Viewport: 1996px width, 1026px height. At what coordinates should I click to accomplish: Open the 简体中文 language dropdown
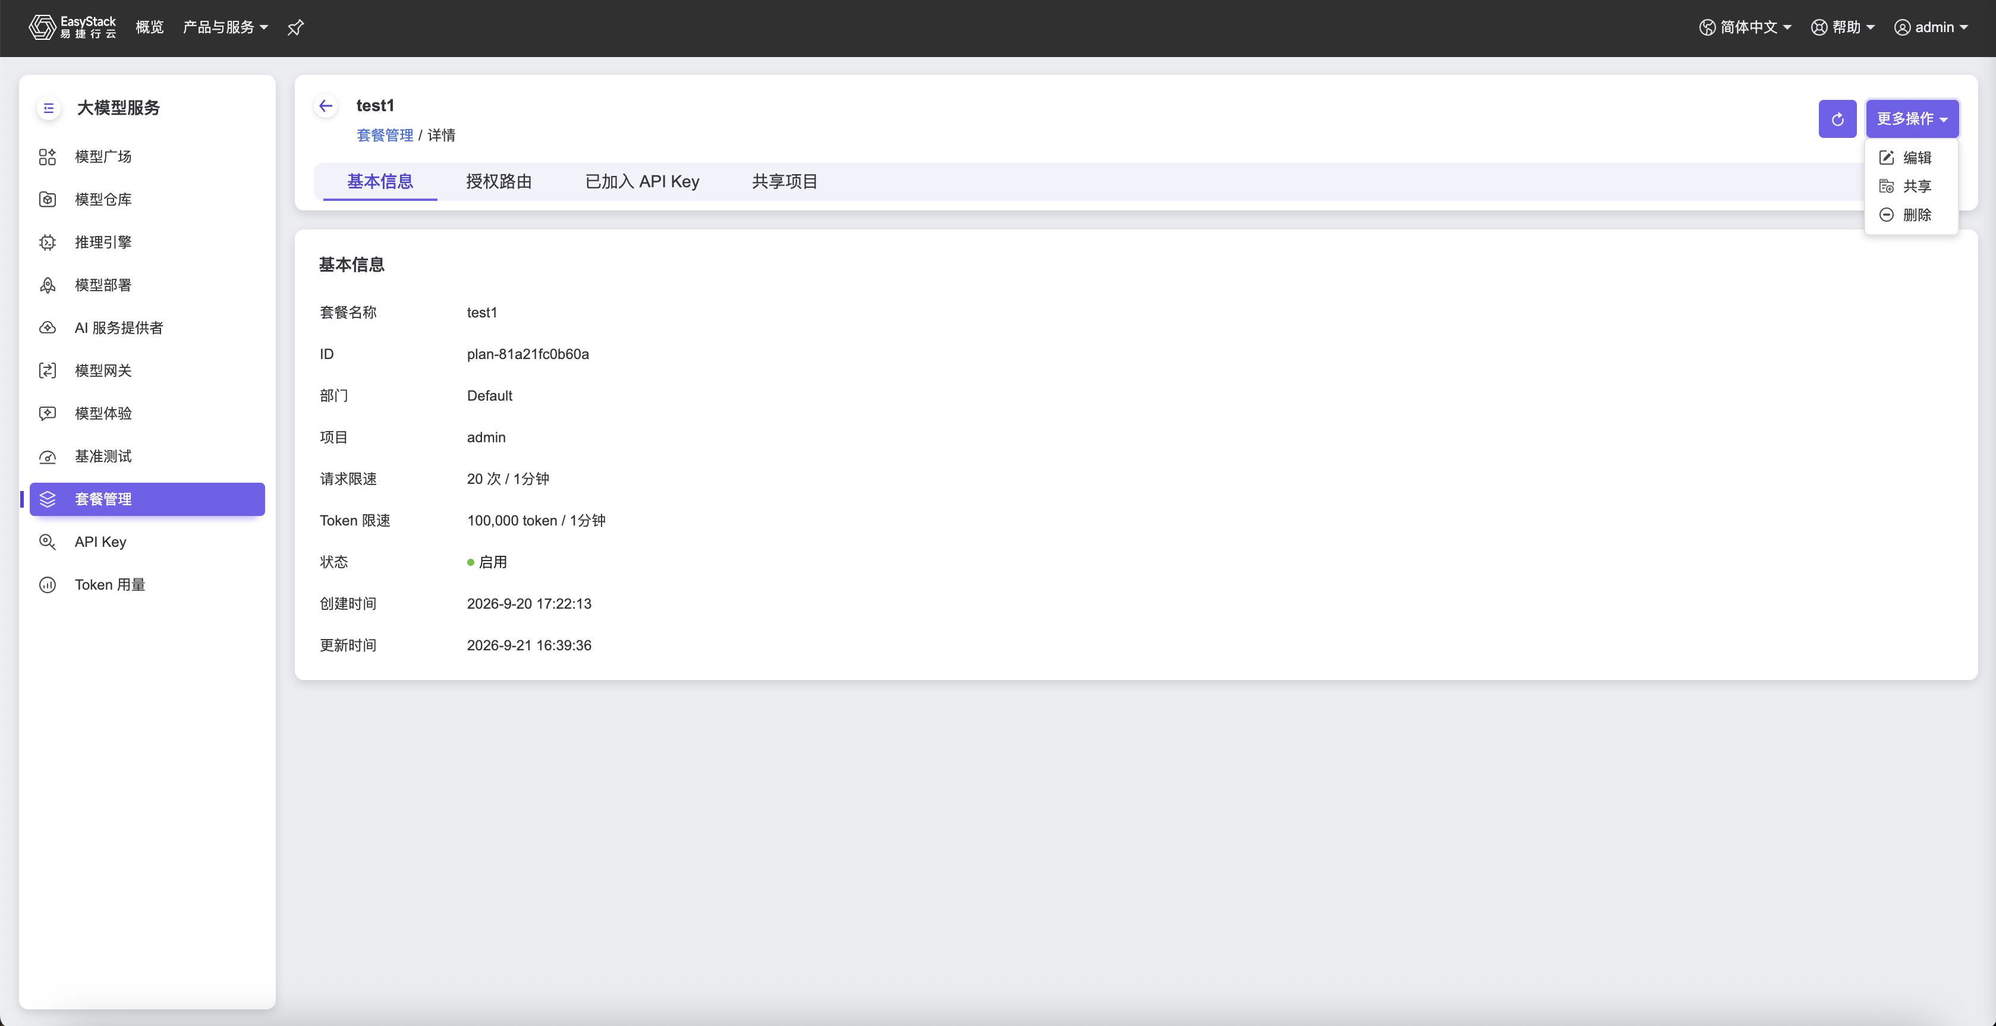(1746, 27)
